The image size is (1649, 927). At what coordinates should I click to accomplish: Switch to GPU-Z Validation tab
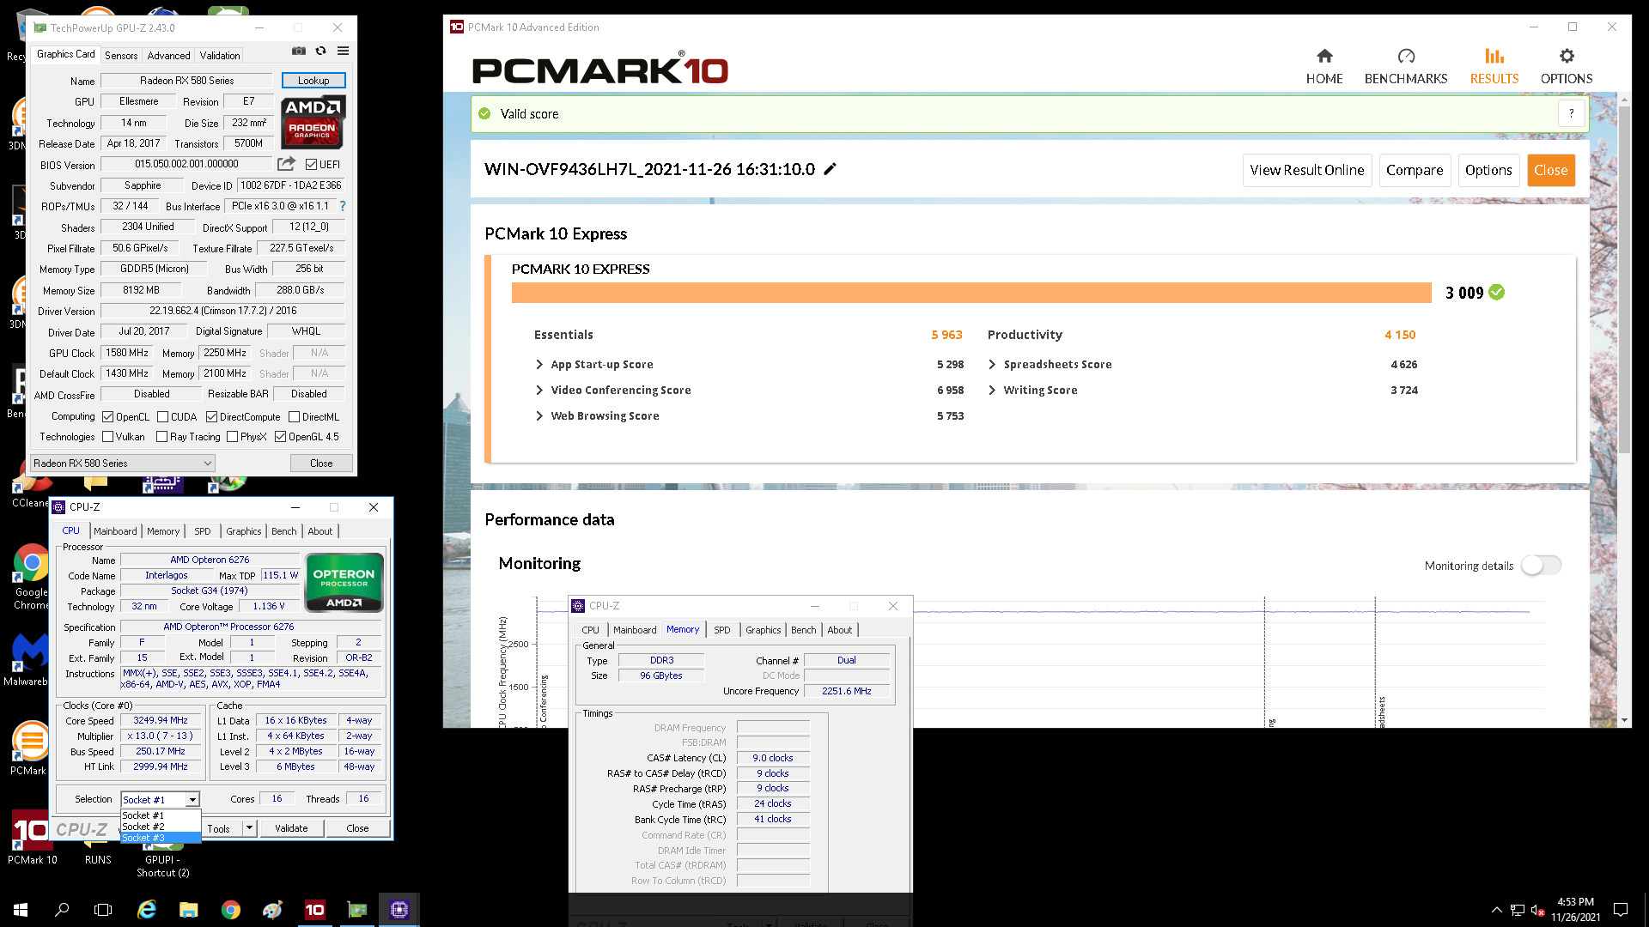point(220,55)
